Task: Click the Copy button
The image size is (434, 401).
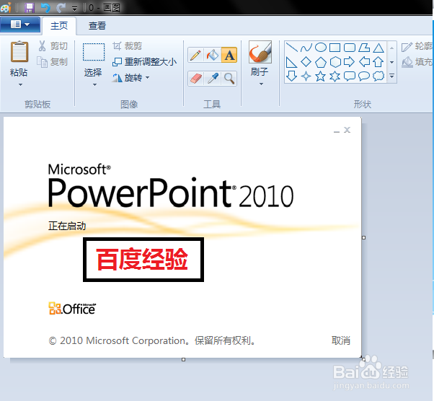Action: coord(52,62)
